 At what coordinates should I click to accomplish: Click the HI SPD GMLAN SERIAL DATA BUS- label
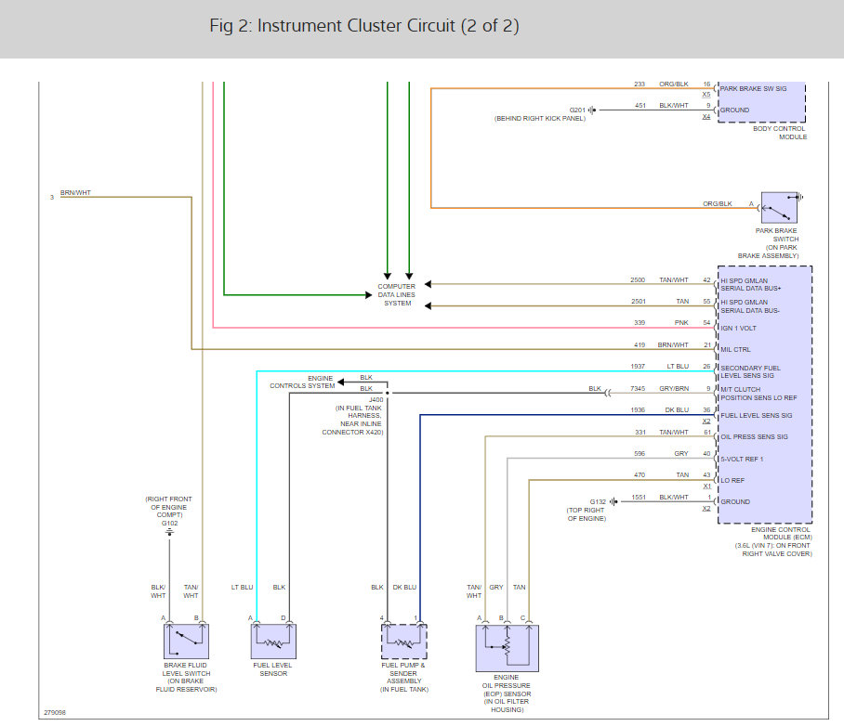click(750, 306)
